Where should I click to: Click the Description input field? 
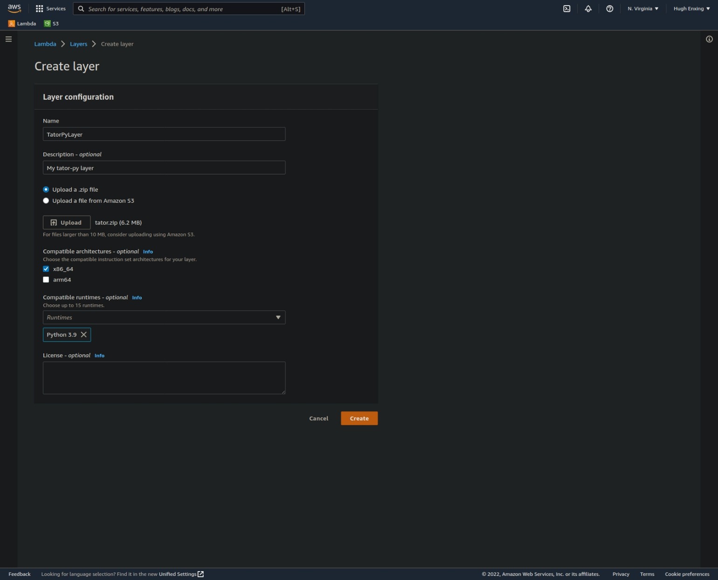[x=164, y=168]
